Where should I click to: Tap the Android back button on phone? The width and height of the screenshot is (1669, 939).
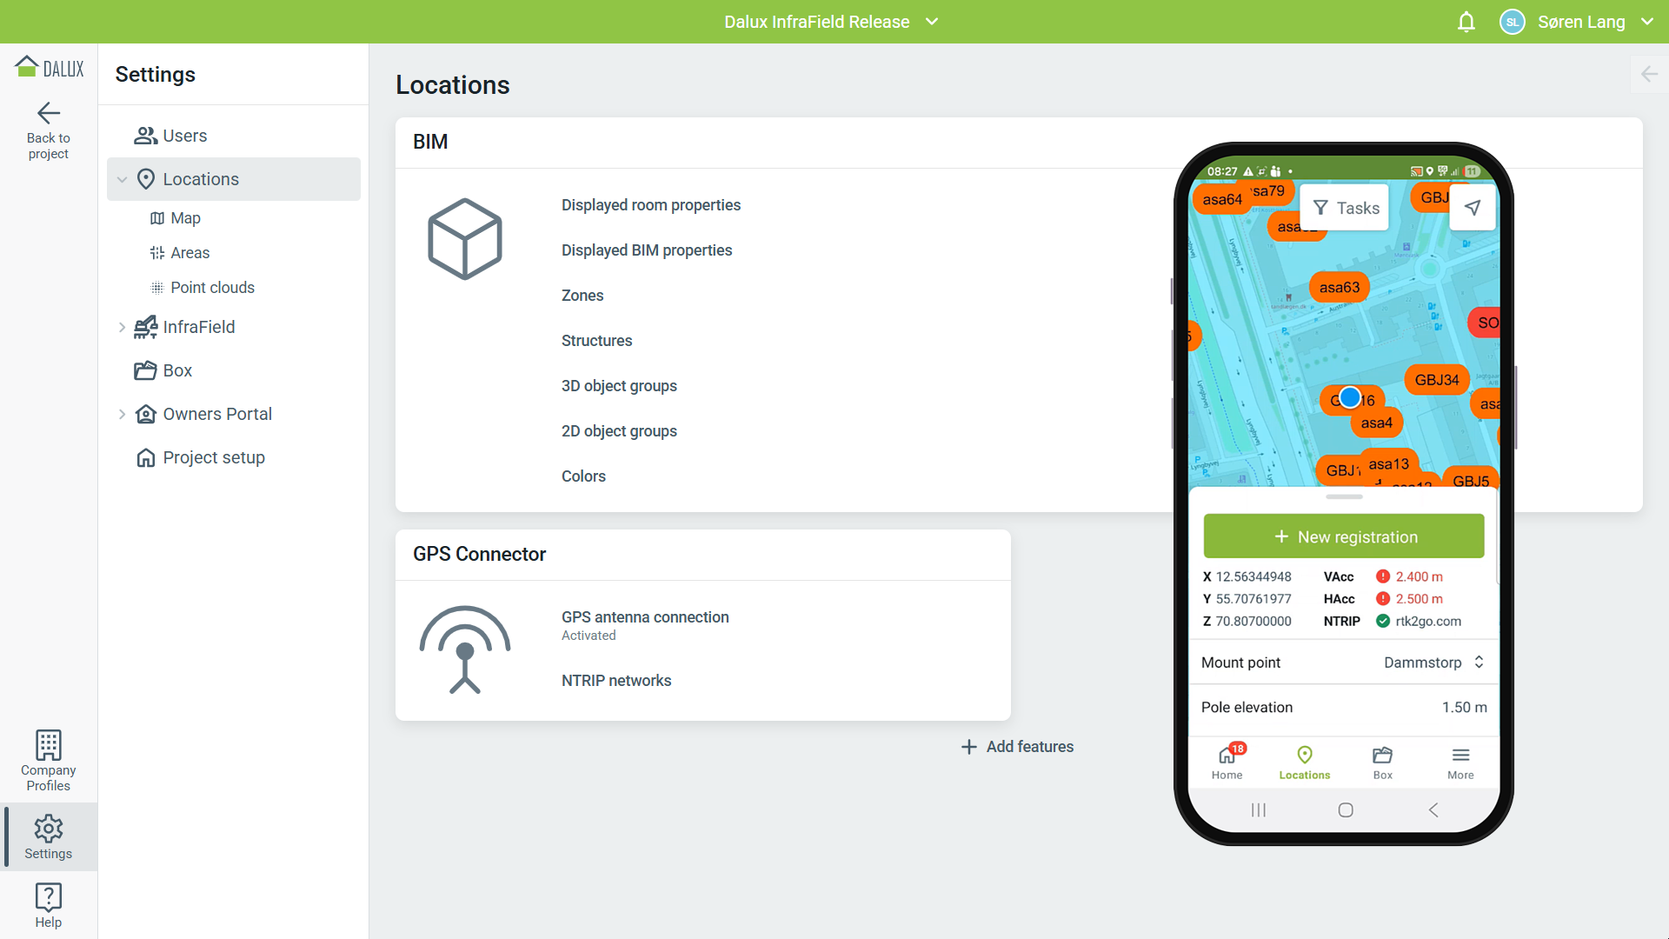(x=1433, y=810)
